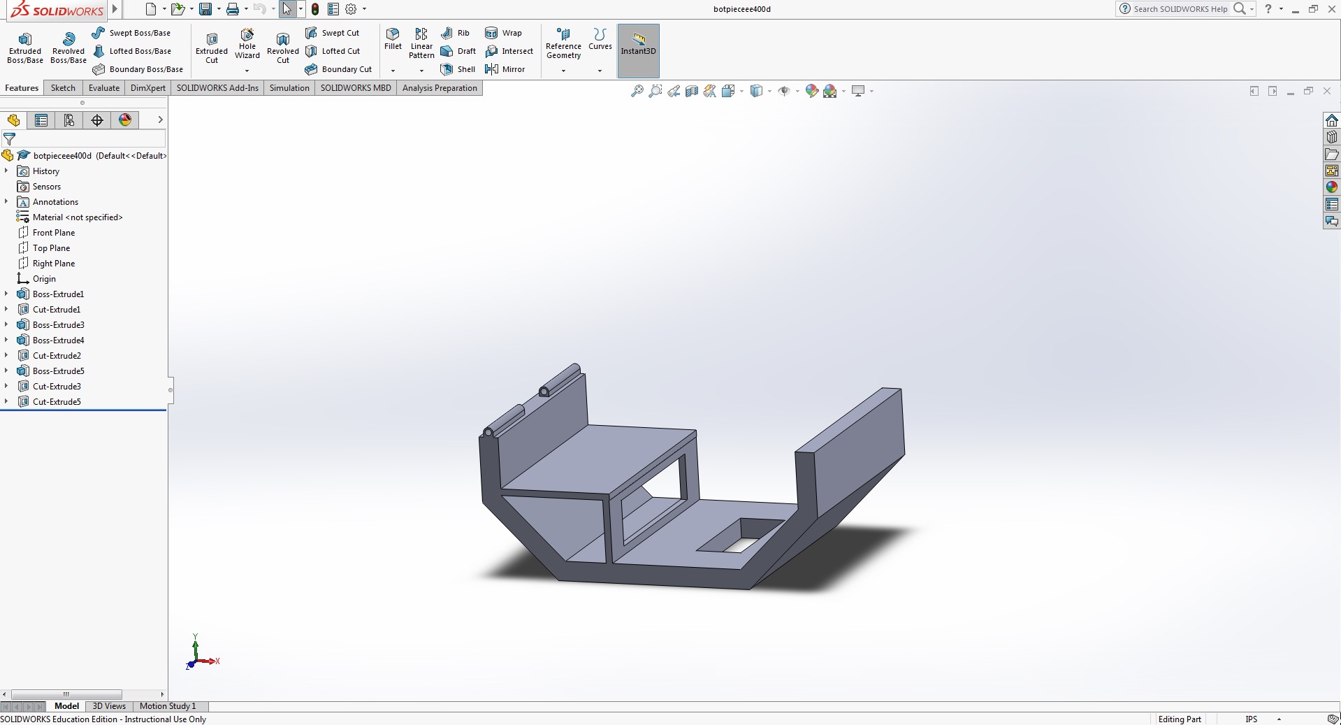Select the Intersect feature
Viewport: 1341px width, 725px height.
pyautogui.click(x=509, y=51)
